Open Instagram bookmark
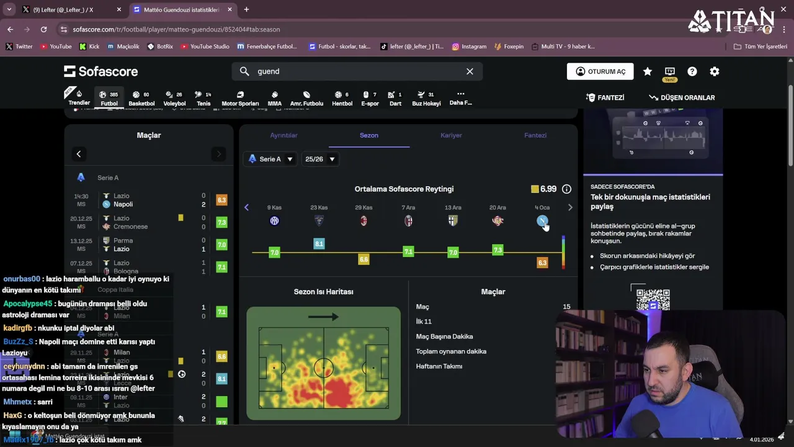Image resolution: width=794 pixels, height=447 pixels. click(469, 47)
